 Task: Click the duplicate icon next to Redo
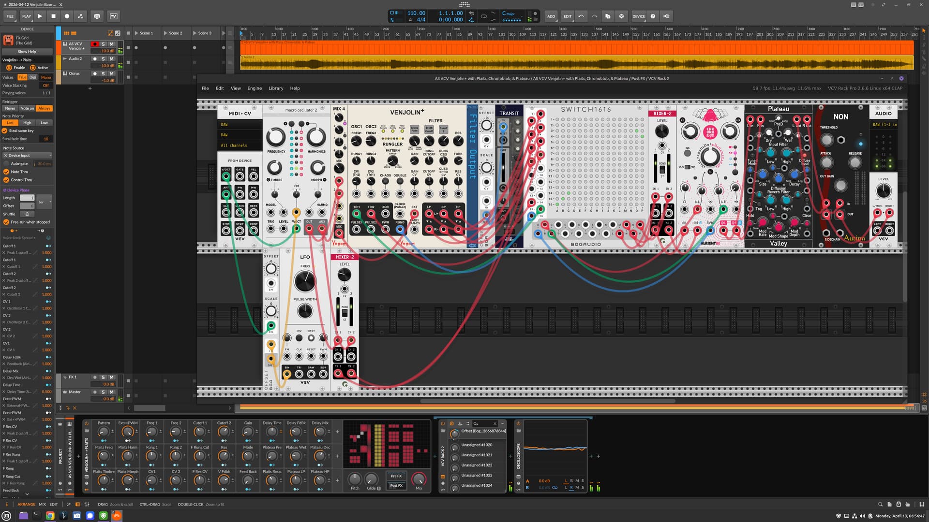coord(608,16)
